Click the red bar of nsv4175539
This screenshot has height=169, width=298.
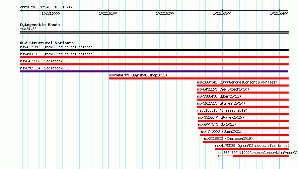pyautogui.click(x=252, y=149)
